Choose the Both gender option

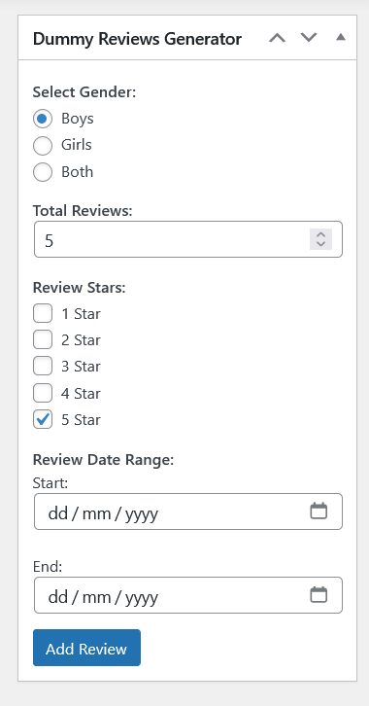click(43, 172)
